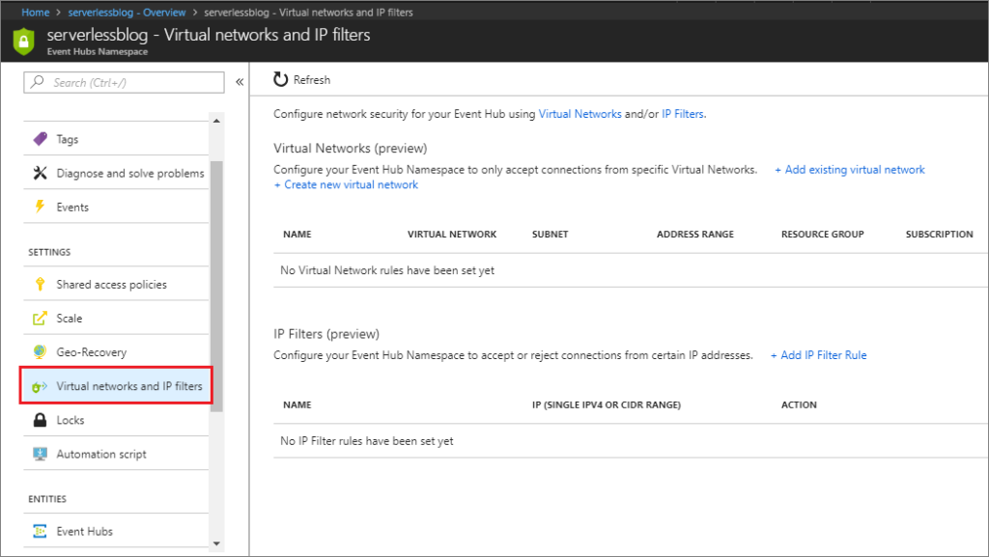This screenshot has height=557, width=989.
Task: Click Add existing virtual network
Action: [x=849, y=169]
